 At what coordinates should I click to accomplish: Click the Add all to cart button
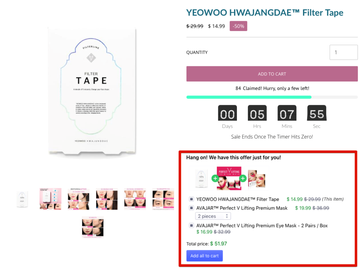point(204,256)
